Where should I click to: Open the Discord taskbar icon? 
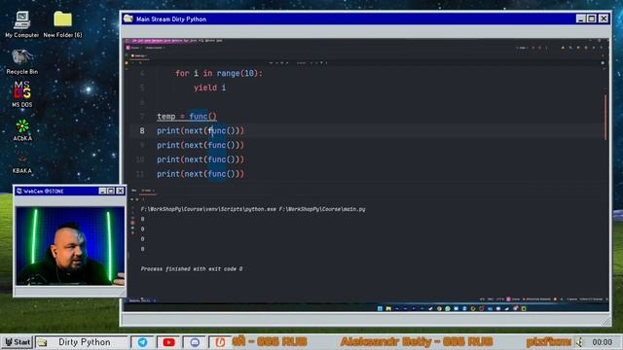[195, 341]
